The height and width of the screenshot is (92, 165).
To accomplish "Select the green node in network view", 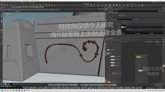I will pos(138,57).
